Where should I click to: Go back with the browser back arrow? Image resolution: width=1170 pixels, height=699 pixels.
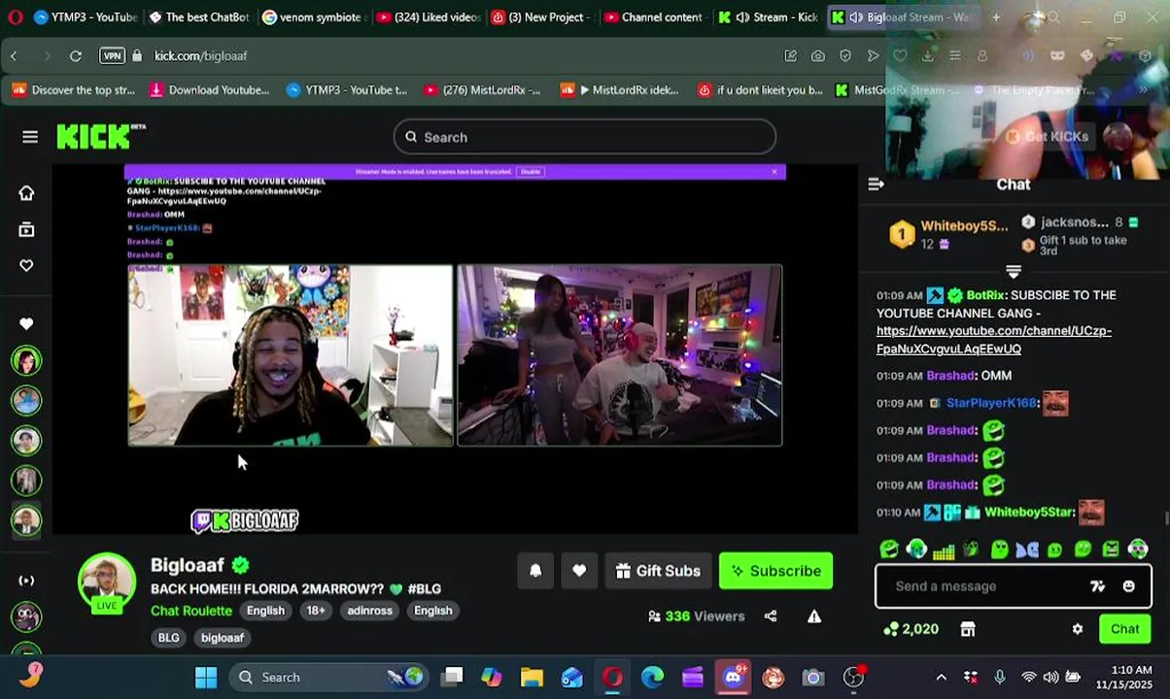pos(14,56)
